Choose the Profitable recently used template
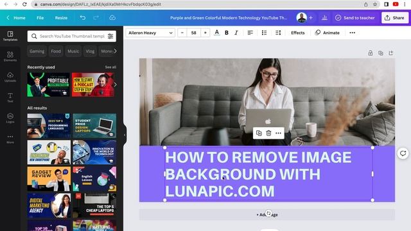The width and height of the screenshot is (411, 231). (49, 85)
